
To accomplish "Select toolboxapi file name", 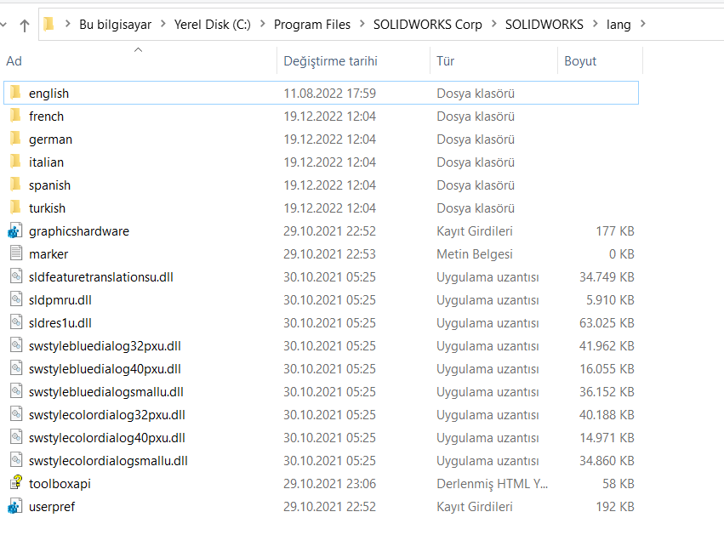I will [x=60, y=484].
